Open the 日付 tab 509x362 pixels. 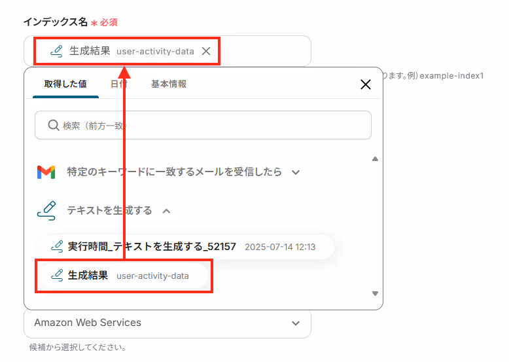coord(119,84)
